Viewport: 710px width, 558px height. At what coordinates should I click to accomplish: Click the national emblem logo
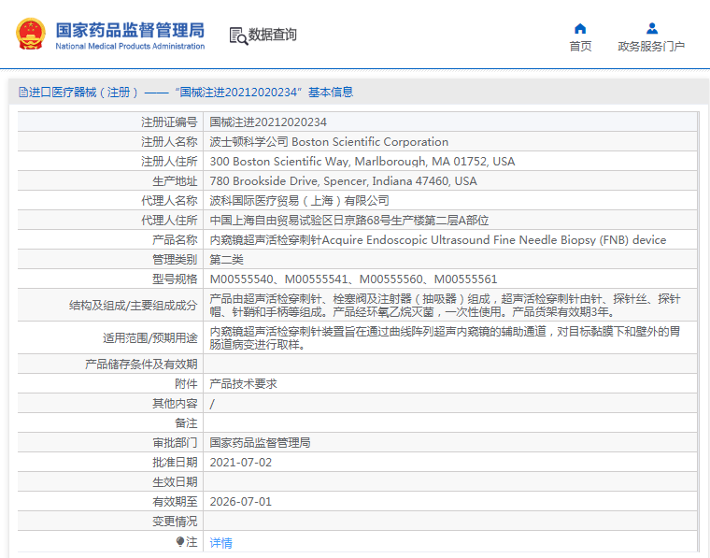click(31, 34)
